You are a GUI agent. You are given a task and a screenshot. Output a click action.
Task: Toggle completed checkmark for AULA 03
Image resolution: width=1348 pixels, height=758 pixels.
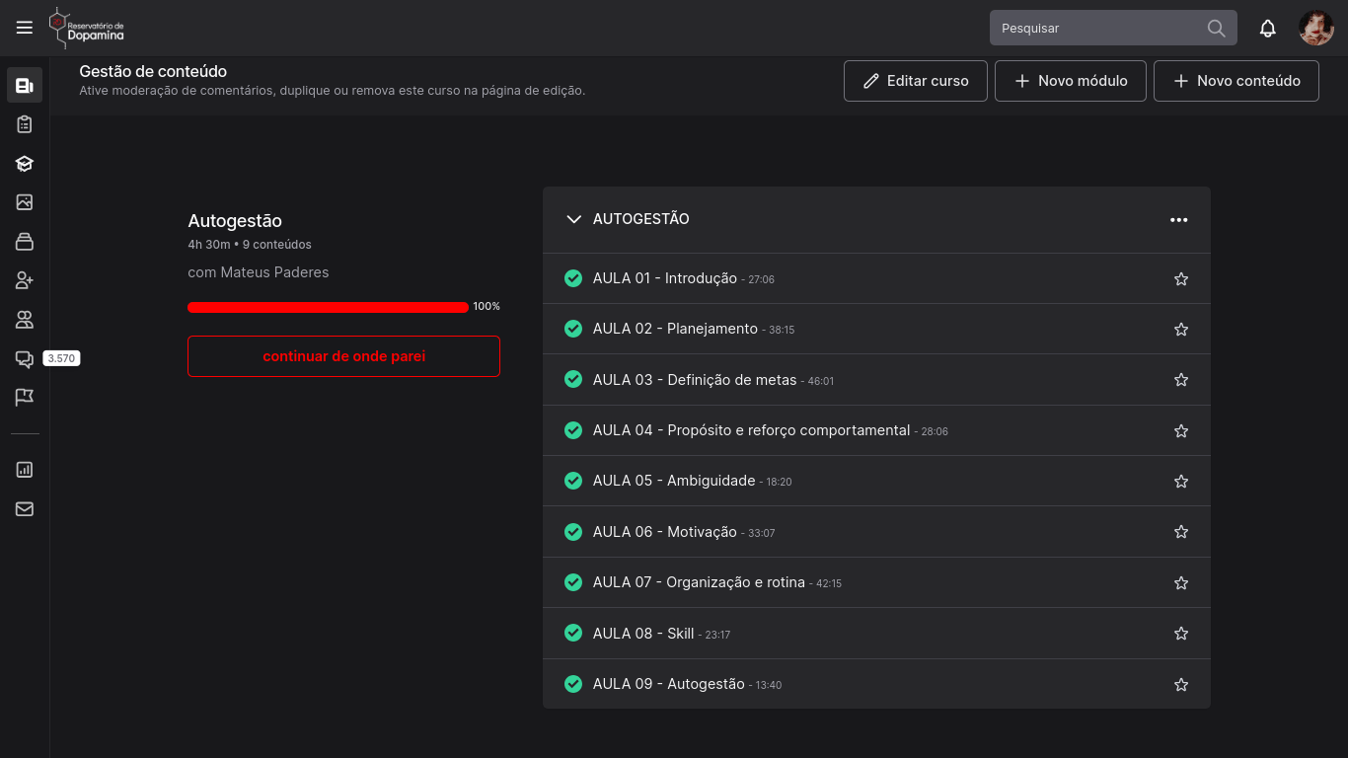coord(573,379)
